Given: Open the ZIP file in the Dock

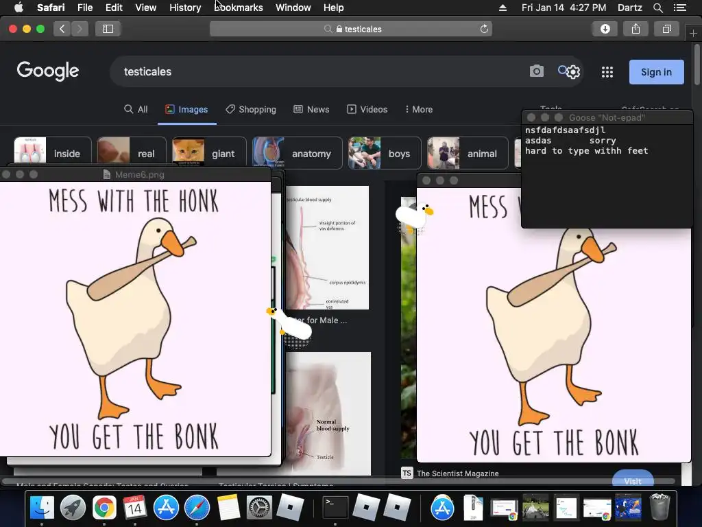Looking at the screenshot, I should pyautogui.click(x=473, y=508).
